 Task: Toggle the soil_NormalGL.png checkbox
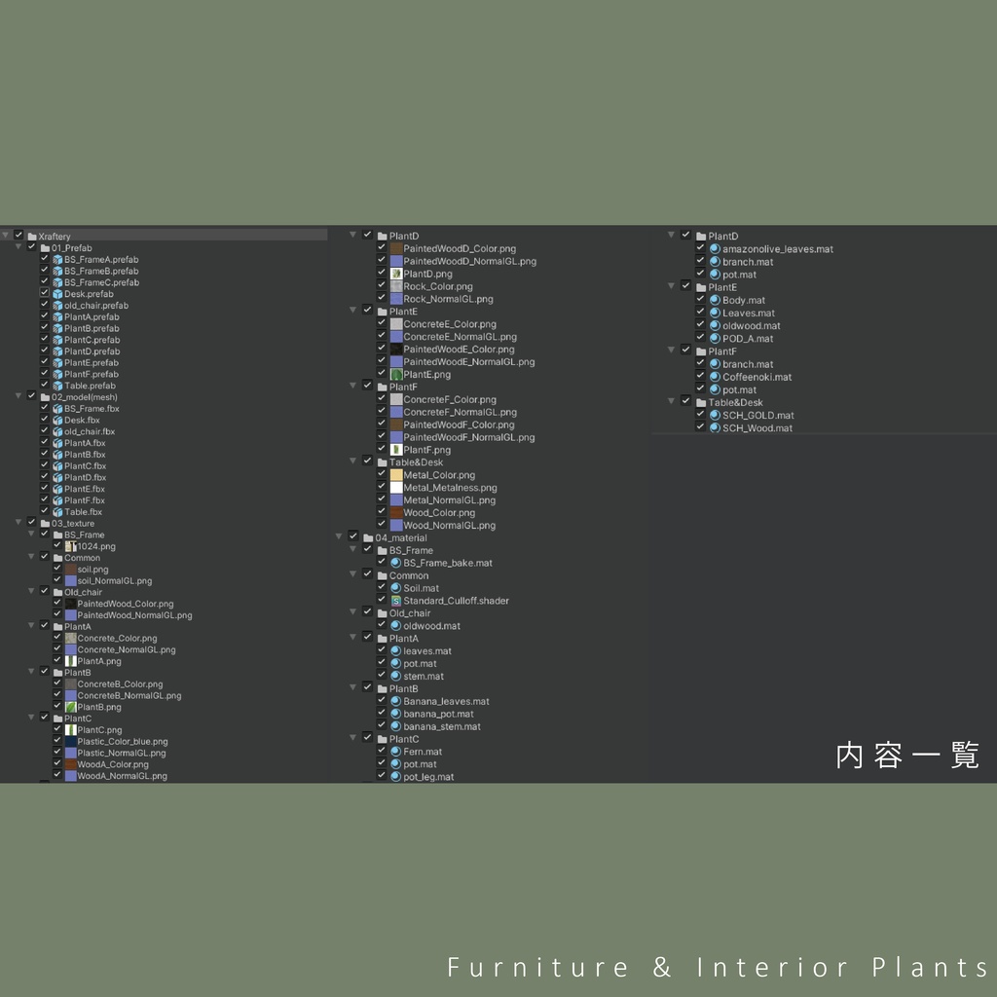(57, 580)
